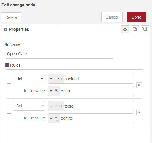Edit the Name field 'Open Gate'

pyautogui.click(x=59, y=54)
